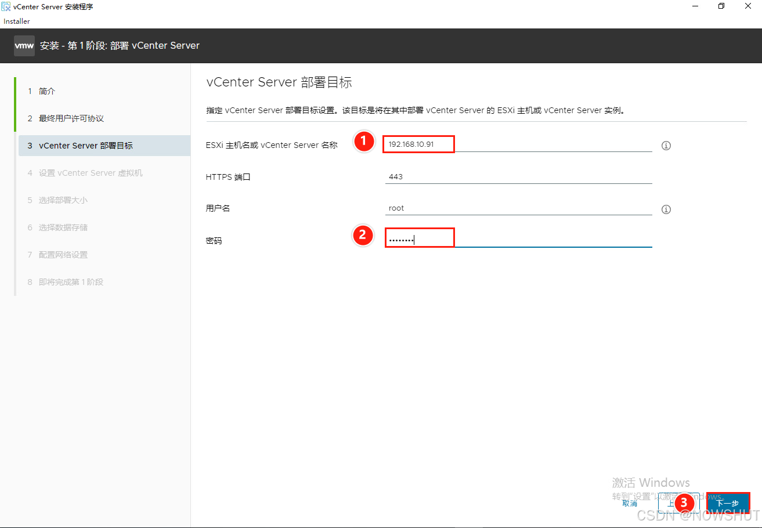
Task: Minimize the installer window
Action: click(695, 6)
